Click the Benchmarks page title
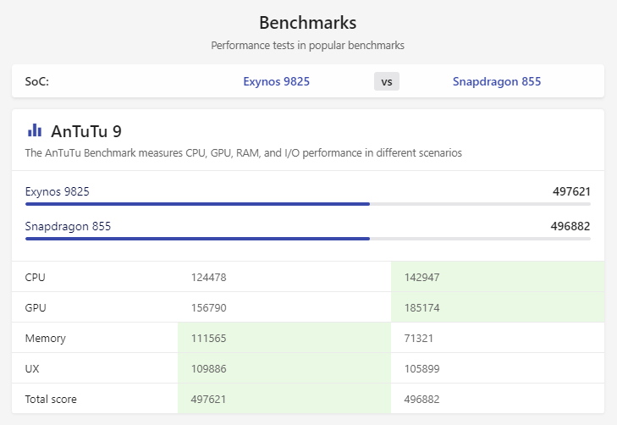Viewport: 617px width, 425px height. tap(308, 23)
